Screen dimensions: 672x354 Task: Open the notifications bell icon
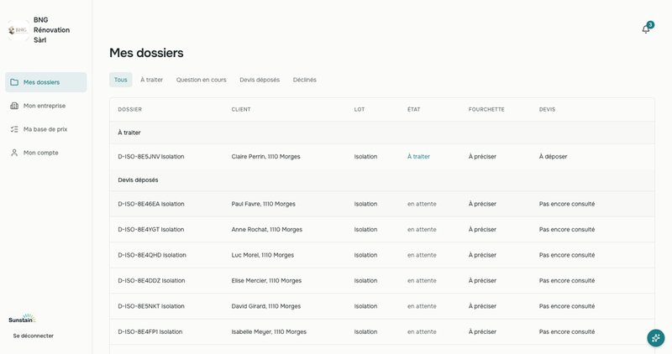click(645, 29)
